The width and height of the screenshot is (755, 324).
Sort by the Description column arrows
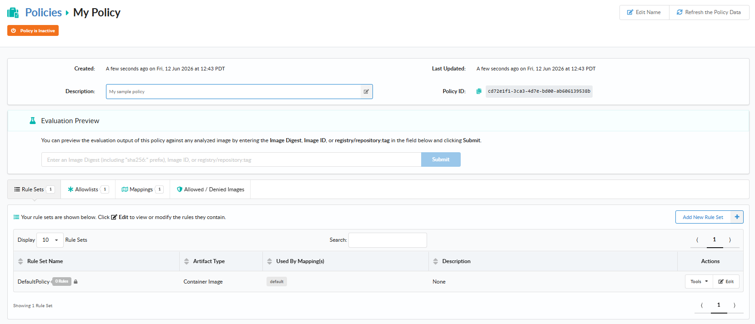click(436, 261)
